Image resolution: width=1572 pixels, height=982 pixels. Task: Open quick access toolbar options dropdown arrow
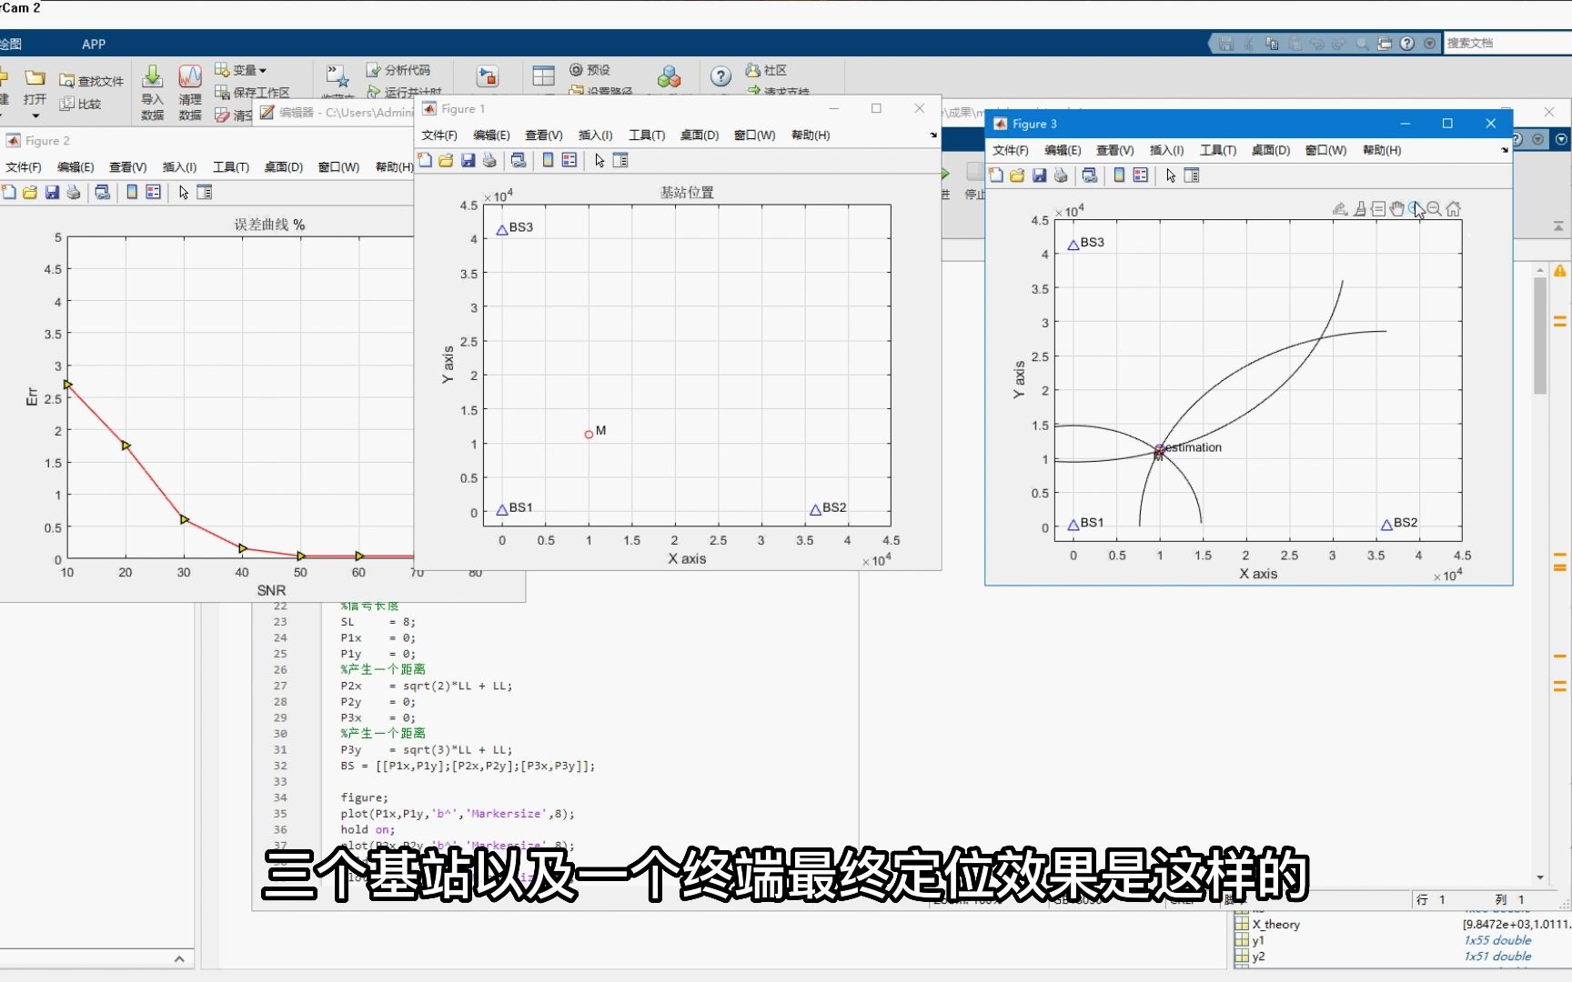1430,43
